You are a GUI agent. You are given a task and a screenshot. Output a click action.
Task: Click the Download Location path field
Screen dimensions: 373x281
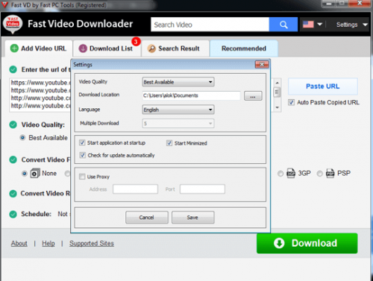click(191, 95)
